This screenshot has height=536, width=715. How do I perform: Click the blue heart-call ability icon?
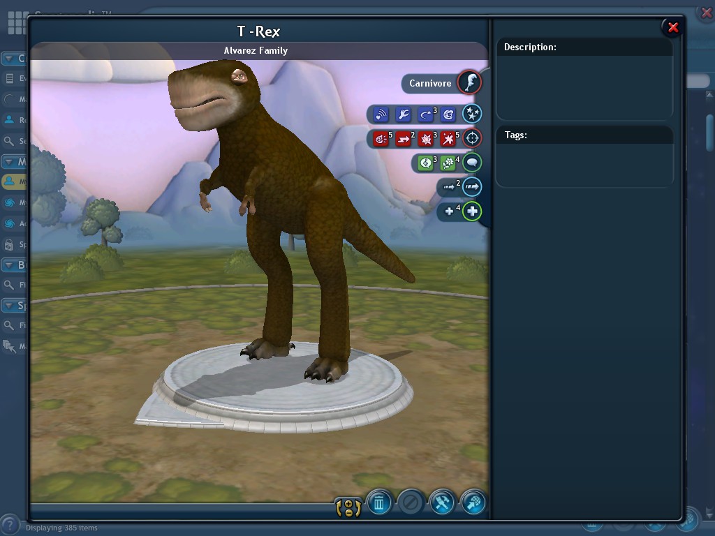coord(381,114)
